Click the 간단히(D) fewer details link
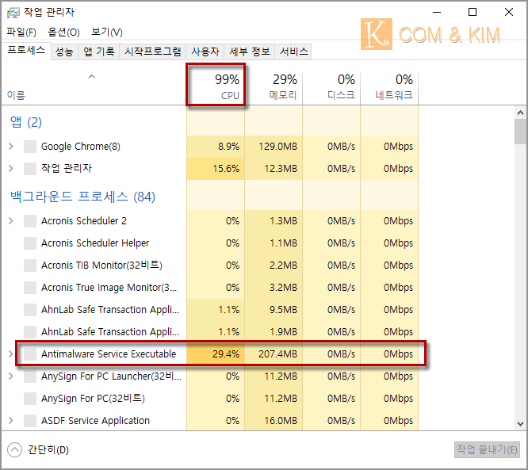The width and height of the screenshot is (528, 470). 48,450
